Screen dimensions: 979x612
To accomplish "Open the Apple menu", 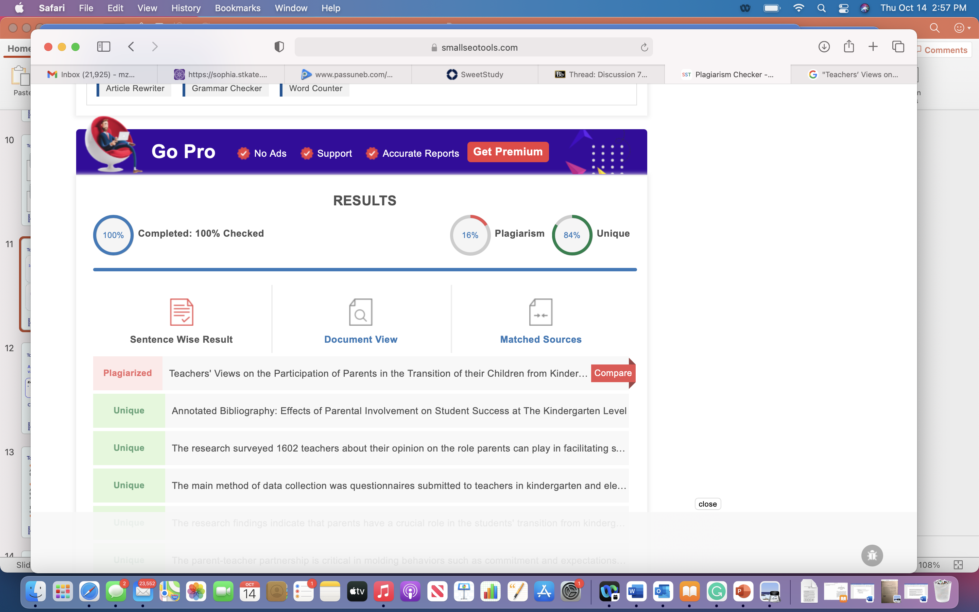I will (19, 8).
